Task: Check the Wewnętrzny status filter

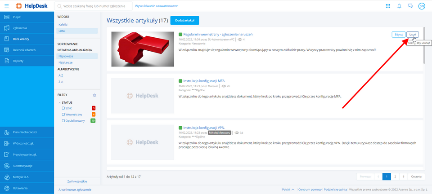Action: (63, 115)
